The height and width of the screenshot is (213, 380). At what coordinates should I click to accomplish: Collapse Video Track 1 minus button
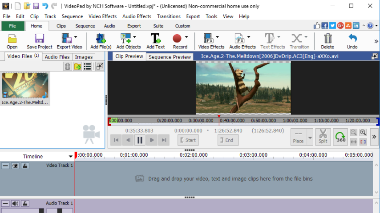tap(5, 166)
